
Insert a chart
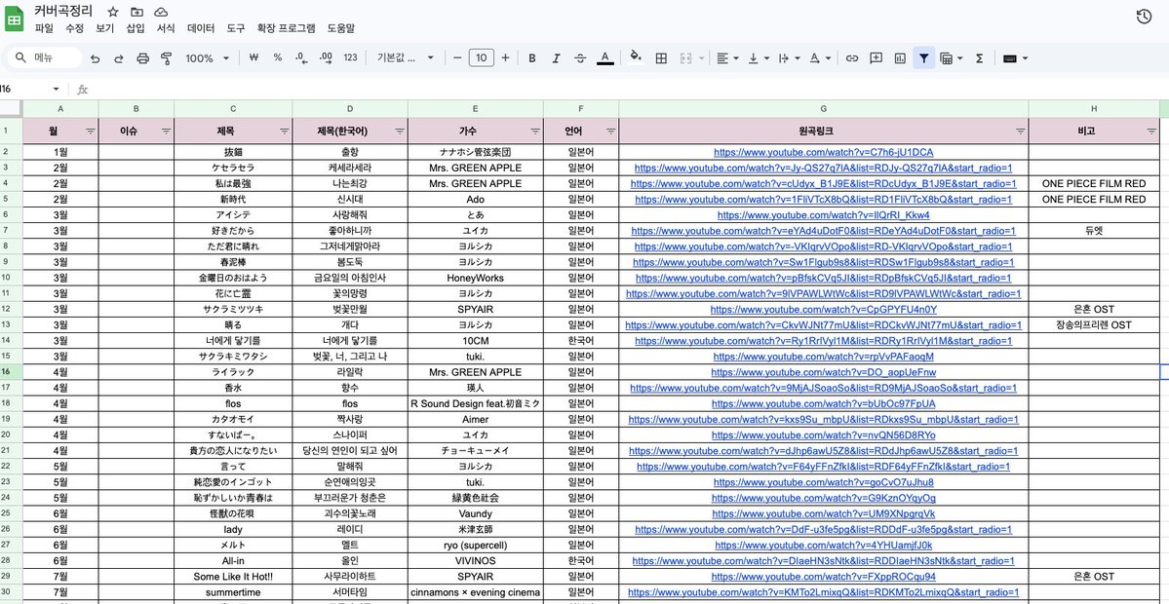900,58
